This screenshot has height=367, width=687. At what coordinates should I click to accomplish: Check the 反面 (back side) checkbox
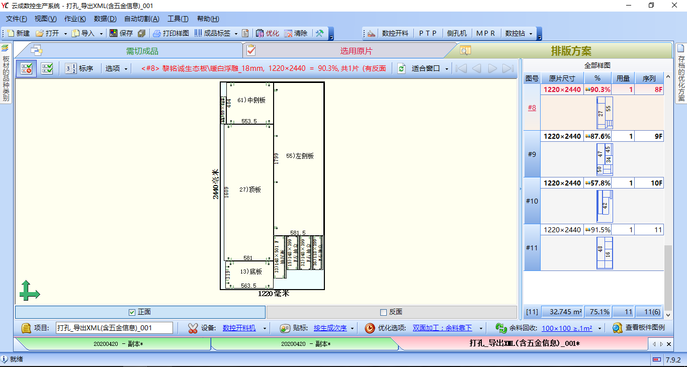(383, 312)
